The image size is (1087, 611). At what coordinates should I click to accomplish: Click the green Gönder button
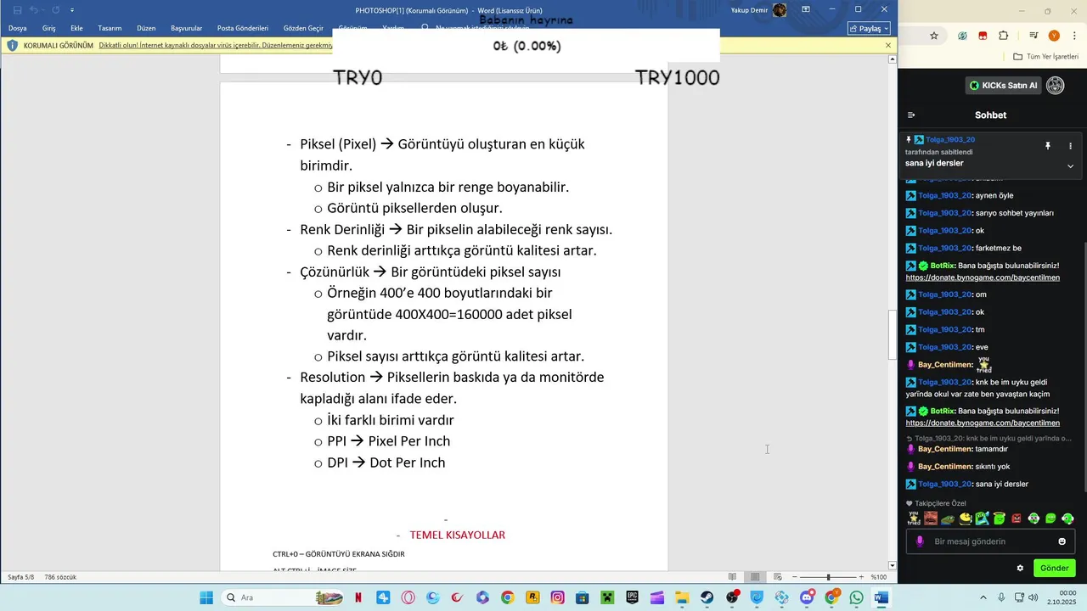[x=1054, y=569]
